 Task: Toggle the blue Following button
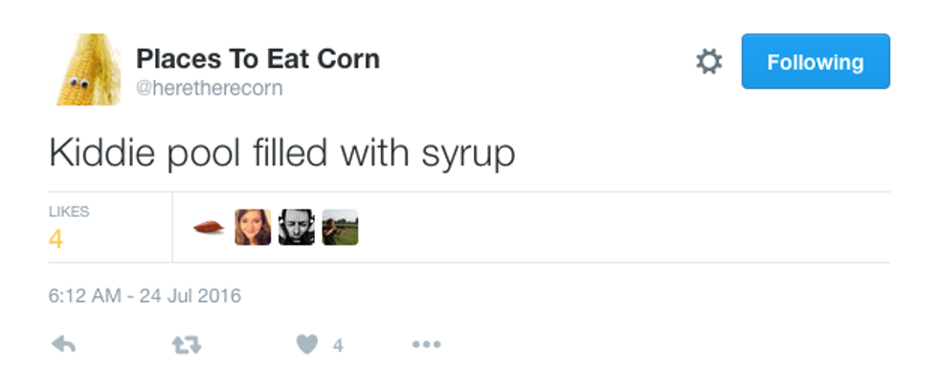pos(815,62)
